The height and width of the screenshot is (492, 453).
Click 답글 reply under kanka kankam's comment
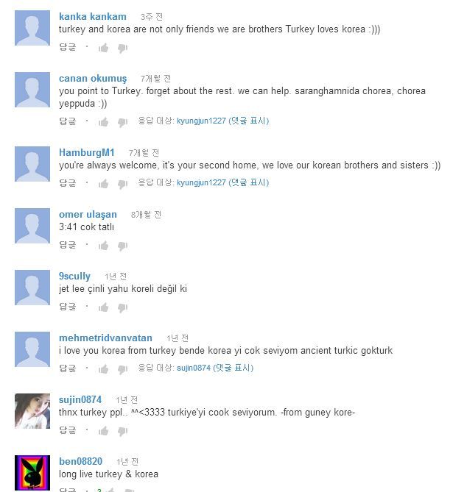68,47
